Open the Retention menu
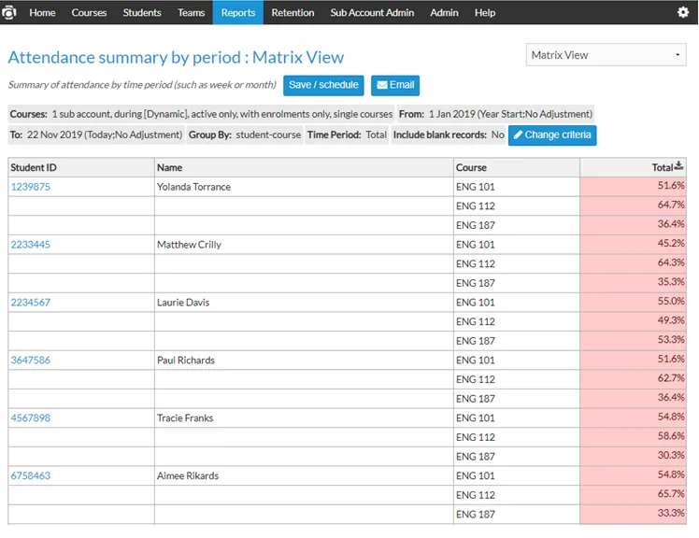Image resolution: width=699 pixels, height=538 pixels. click(x=292, y=12)
